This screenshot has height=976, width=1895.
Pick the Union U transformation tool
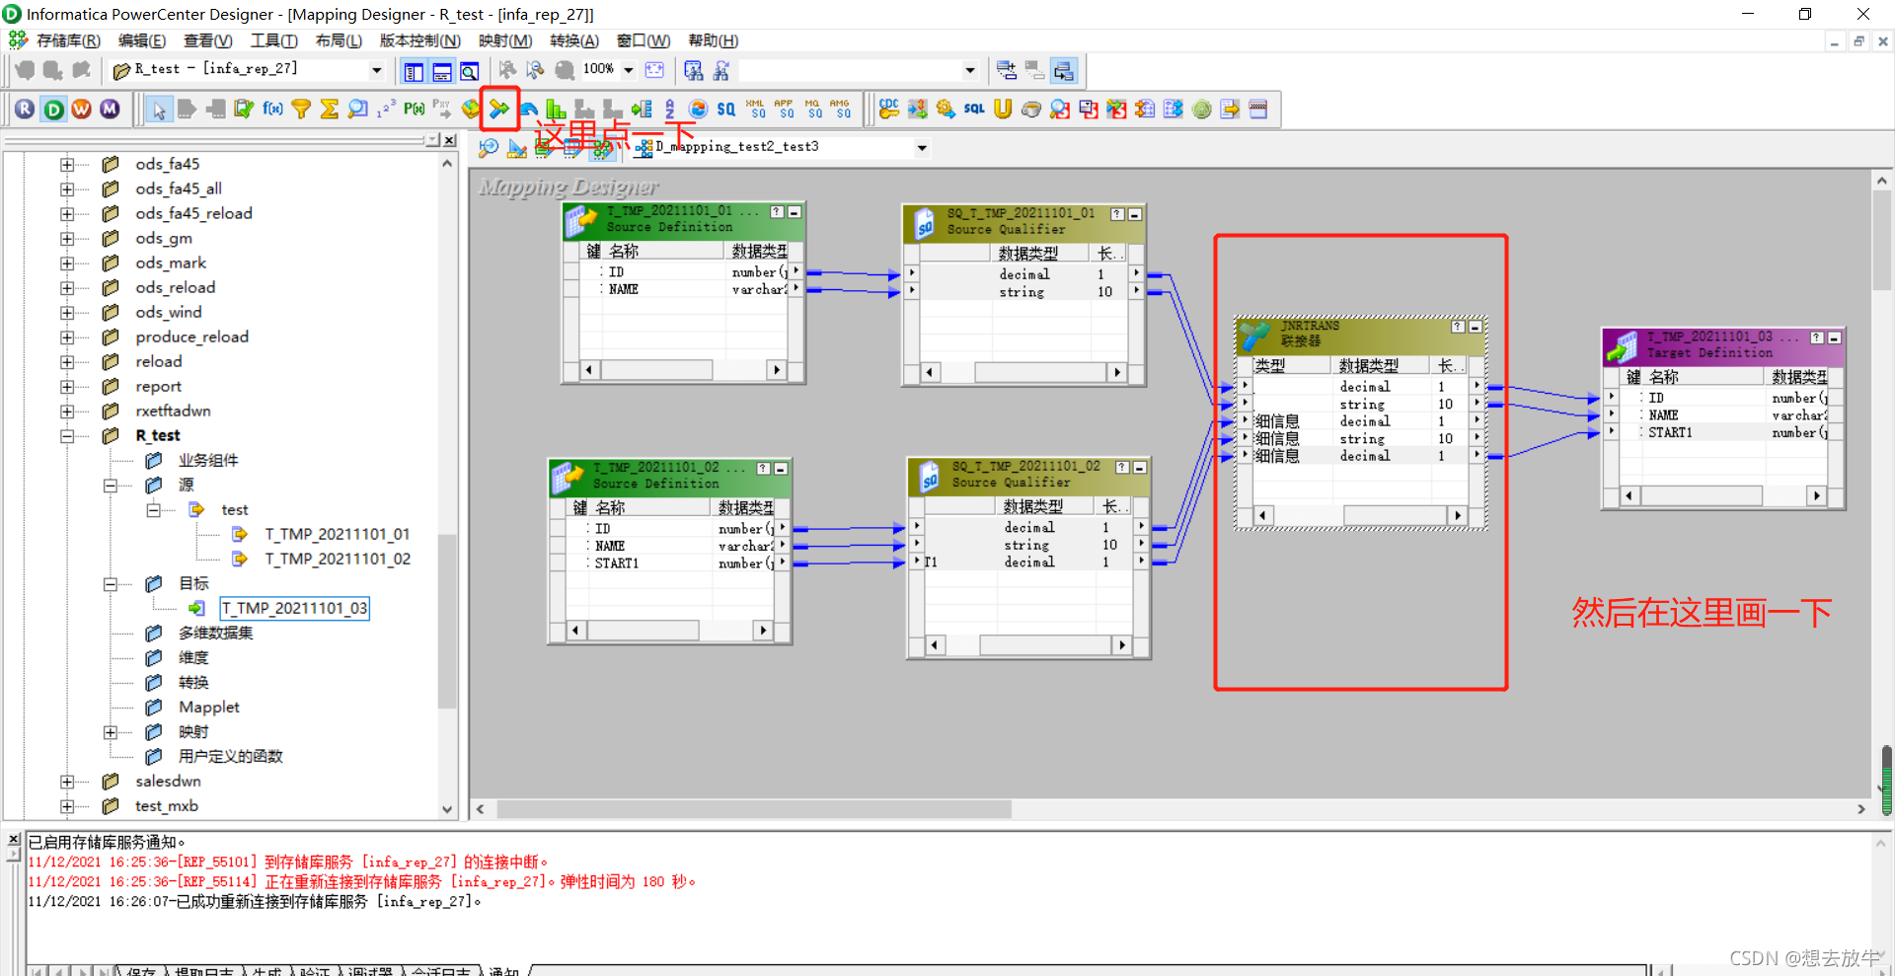pos(1003,109)
